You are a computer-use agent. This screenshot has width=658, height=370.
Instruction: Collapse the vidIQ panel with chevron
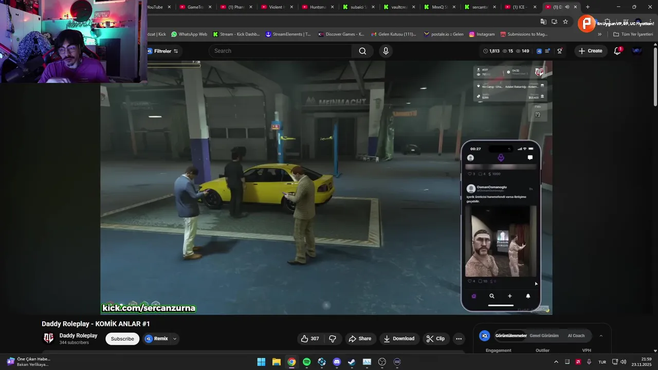click(601, 336)
